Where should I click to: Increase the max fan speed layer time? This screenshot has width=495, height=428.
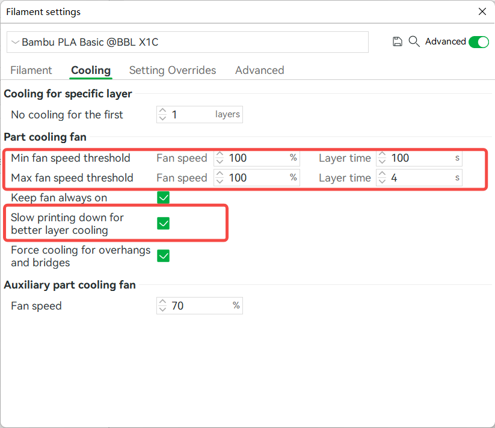pos(381,174)
